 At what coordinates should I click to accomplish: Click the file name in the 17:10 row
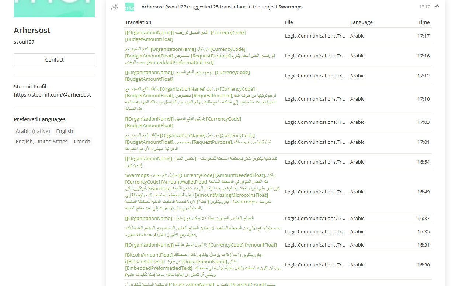pyautogui.click(x=315, y=99)
